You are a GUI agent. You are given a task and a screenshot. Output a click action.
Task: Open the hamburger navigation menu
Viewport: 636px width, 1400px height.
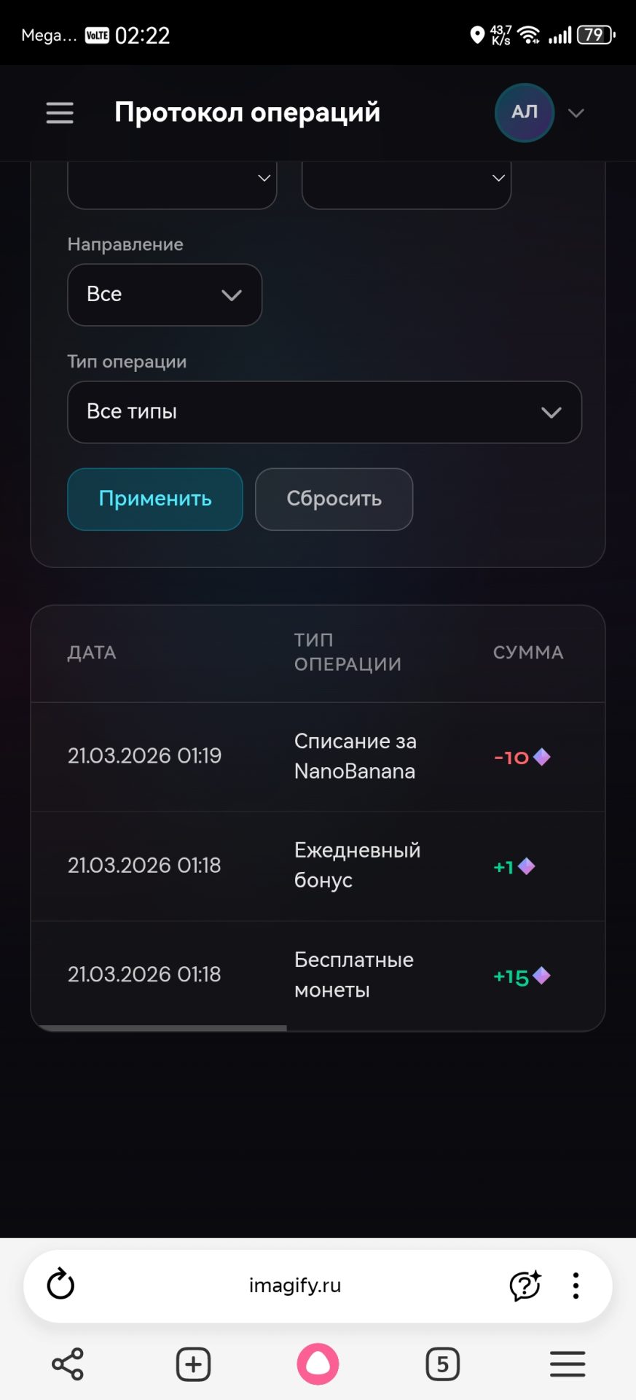point(60,113)
